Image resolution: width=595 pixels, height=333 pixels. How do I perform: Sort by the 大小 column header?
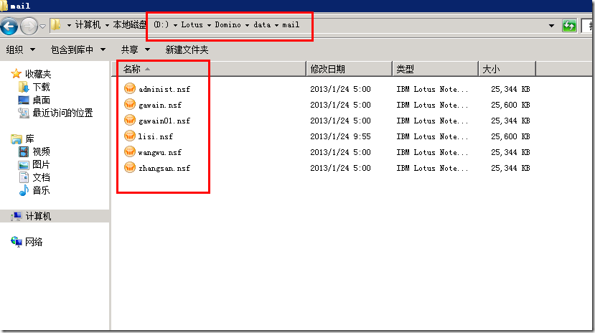507,69
